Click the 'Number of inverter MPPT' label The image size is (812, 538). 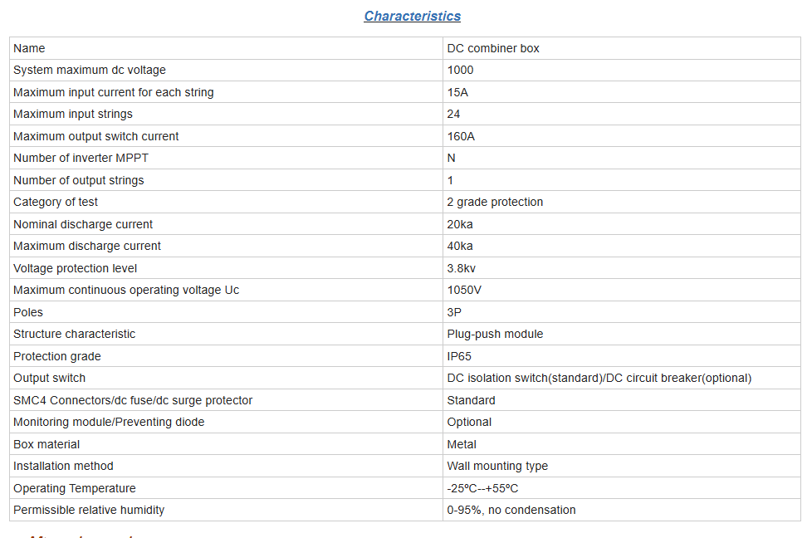(x=81, y=158)
